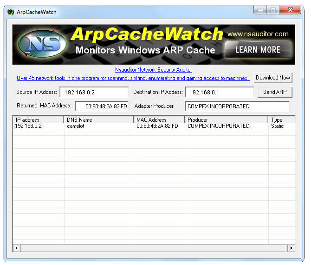Sort by the IP address column header
Viewport: 311px width, 265px height.
point(38,119)
